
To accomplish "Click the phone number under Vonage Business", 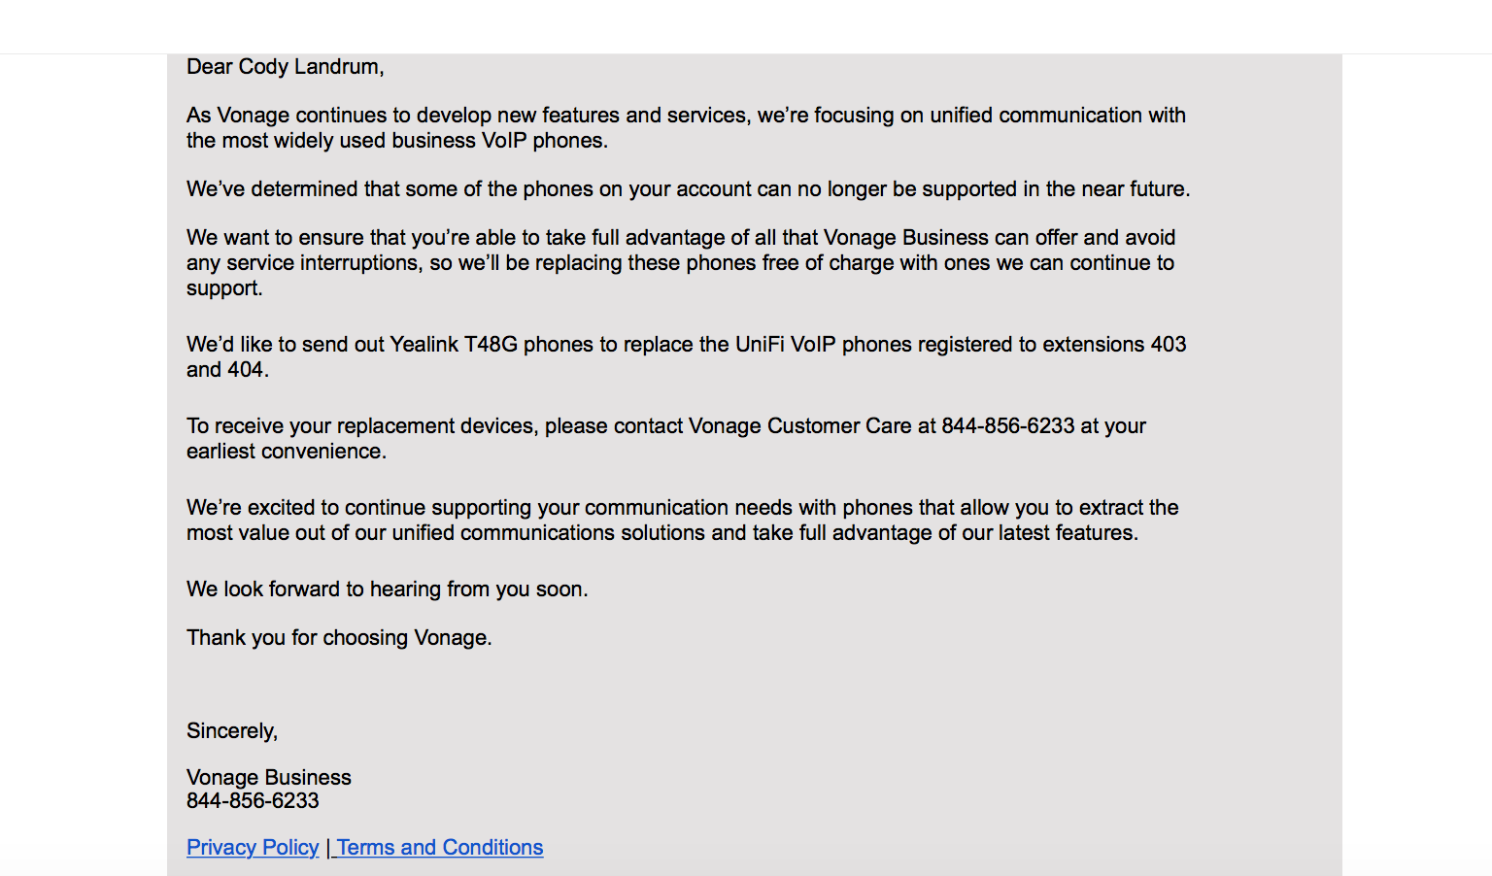I will [x=253, y=800].
